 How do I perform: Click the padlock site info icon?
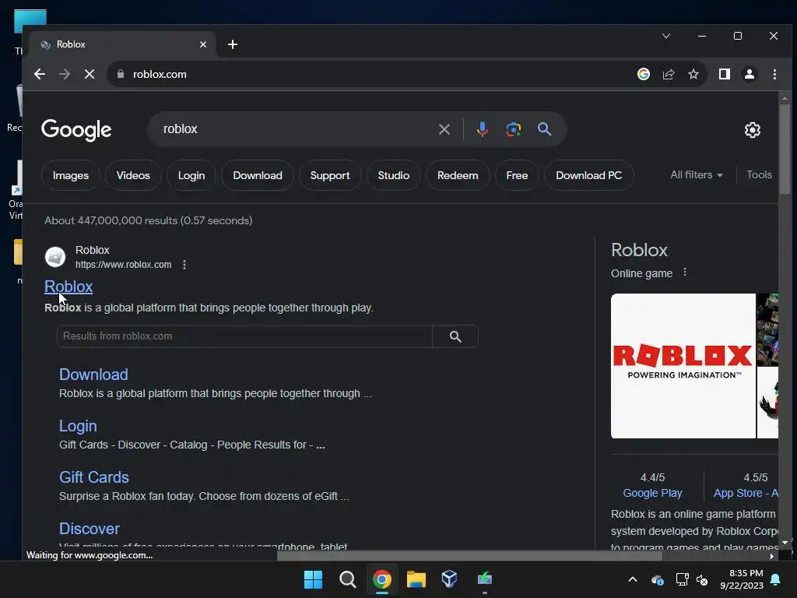121,74
